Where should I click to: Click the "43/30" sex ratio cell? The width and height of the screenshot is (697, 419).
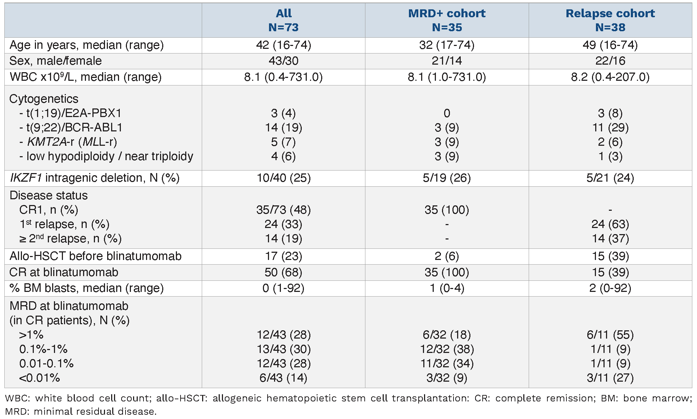(283, 61)
